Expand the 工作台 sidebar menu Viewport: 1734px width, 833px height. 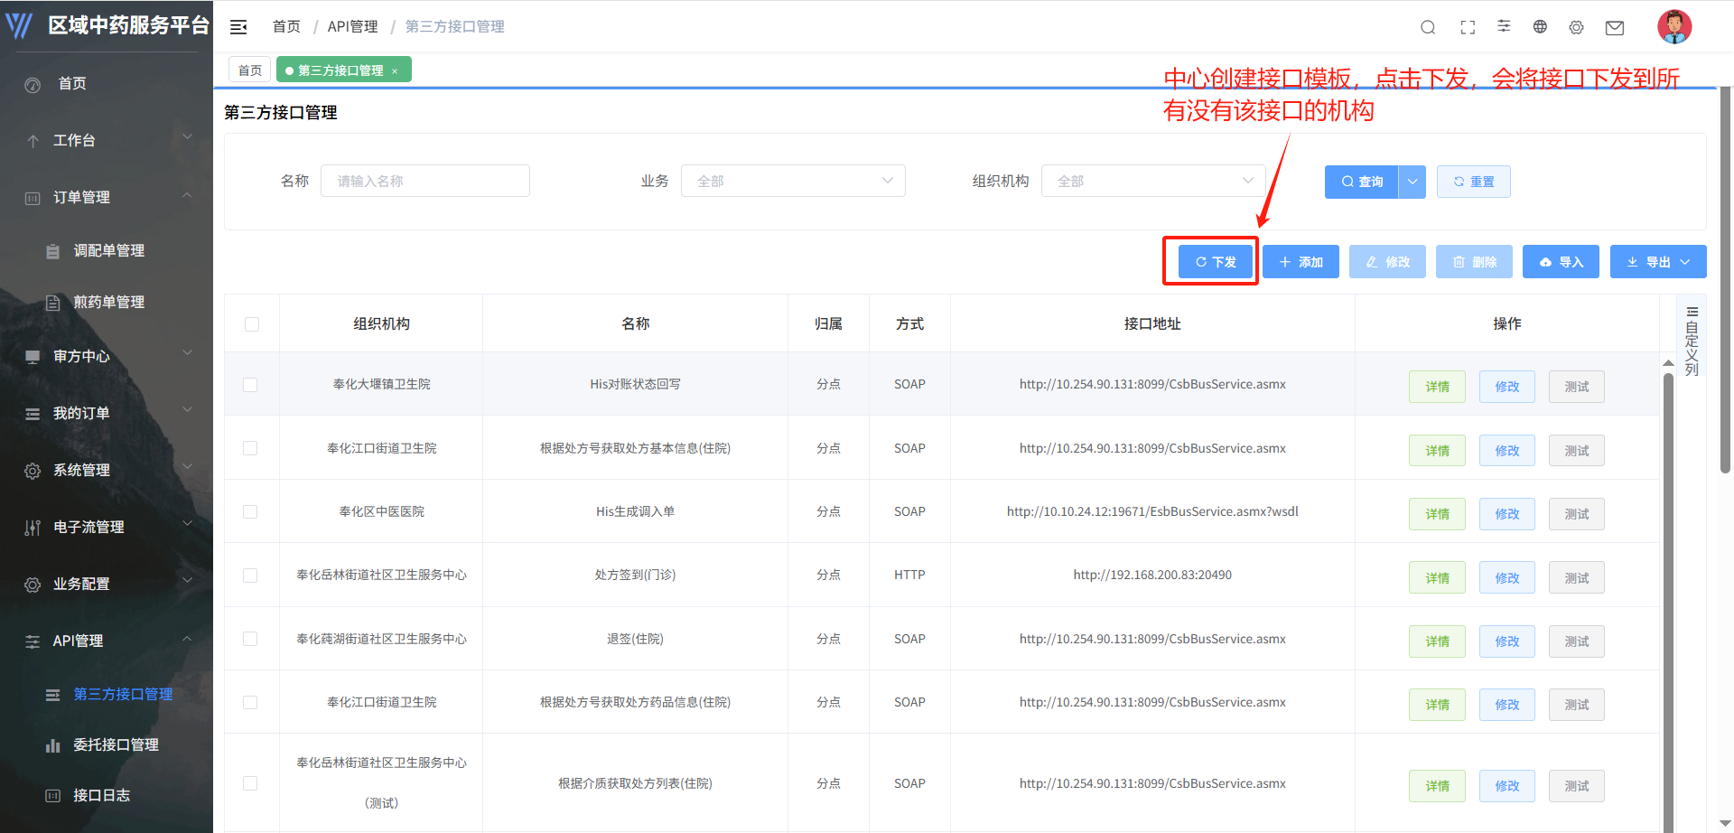click(x=188, y=137)
